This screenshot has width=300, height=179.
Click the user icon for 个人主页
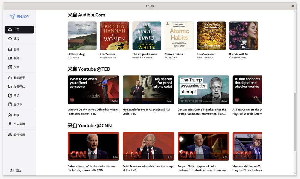(x=10, y=124)
